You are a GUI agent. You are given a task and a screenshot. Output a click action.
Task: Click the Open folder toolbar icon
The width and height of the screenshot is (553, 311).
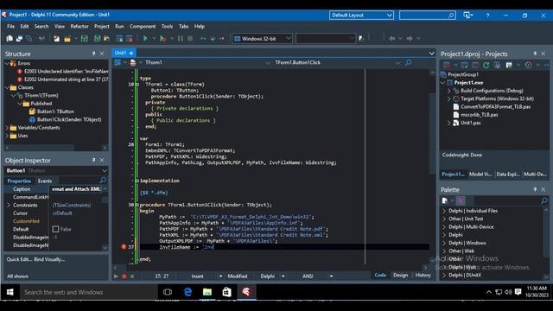point(67,38)
